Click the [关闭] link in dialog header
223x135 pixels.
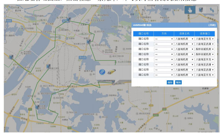(x=212, y=25)
